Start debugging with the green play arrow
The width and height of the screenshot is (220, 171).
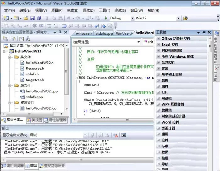(106, 18)
